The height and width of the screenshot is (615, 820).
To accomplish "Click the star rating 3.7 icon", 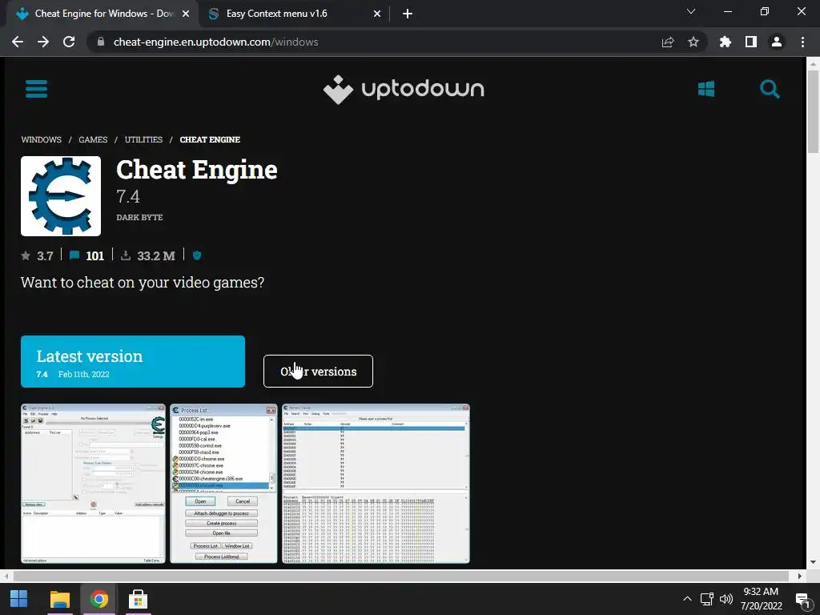I will 26,255.
